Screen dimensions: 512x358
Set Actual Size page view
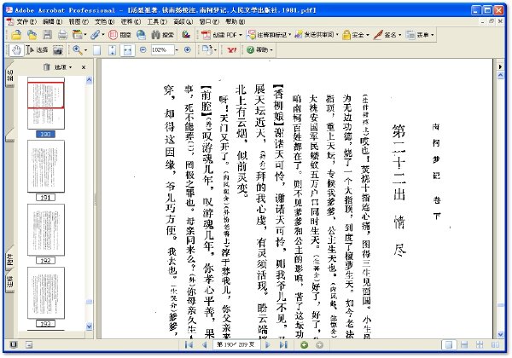point(96,50)
